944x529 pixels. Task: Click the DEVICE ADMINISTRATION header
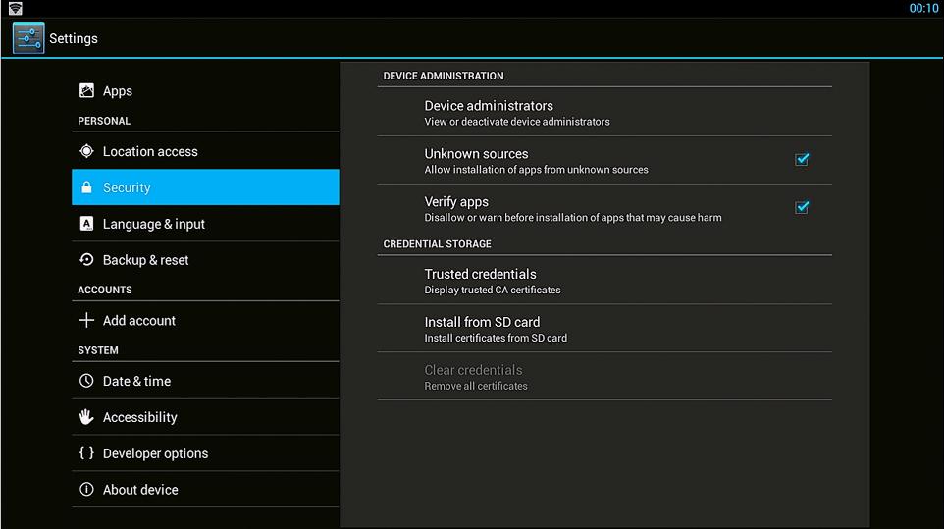click(444, 76)
